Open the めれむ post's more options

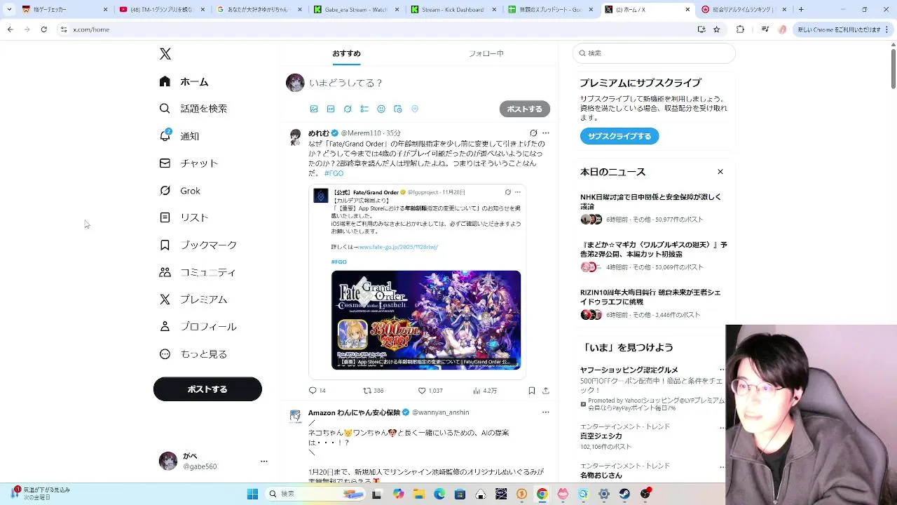coord(546,133)
